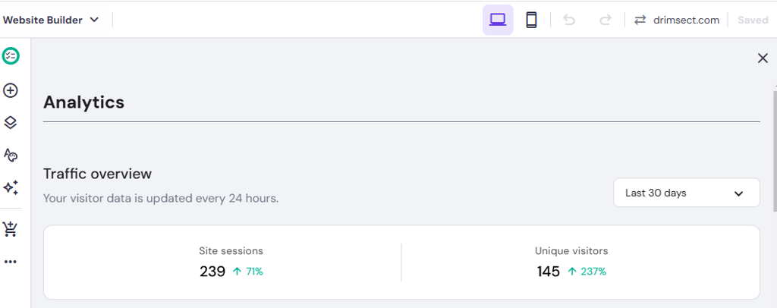The image size is (777, 308).
Task: Close the Analytics panel
Action: (x=763, y=58)
